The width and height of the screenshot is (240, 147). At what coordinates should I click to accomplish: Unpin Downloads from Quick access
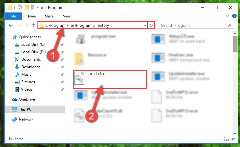pos(62,67)
